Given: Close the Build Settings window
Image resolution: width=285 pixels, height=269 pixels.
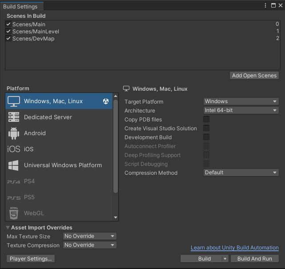Looking at the screenshot, I should click(281, 5).
